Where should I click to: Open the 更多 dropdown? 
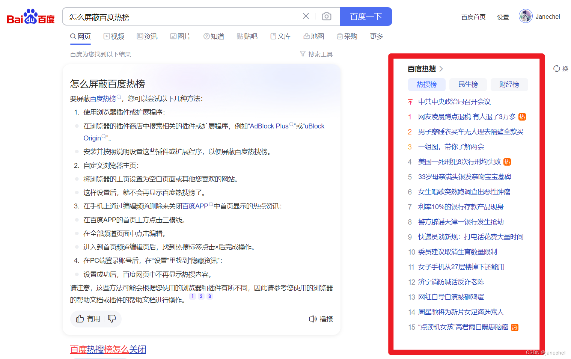pyautogui.click(x=376, y=36)
